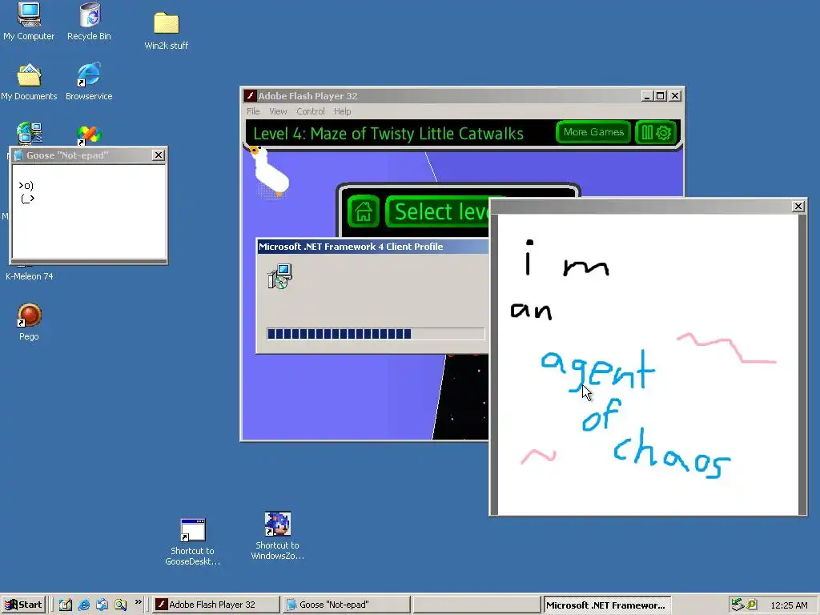Viewport: 820px width, 615px height.
Task: Open the View menu in Flash Player
Action: click(278, 111)
